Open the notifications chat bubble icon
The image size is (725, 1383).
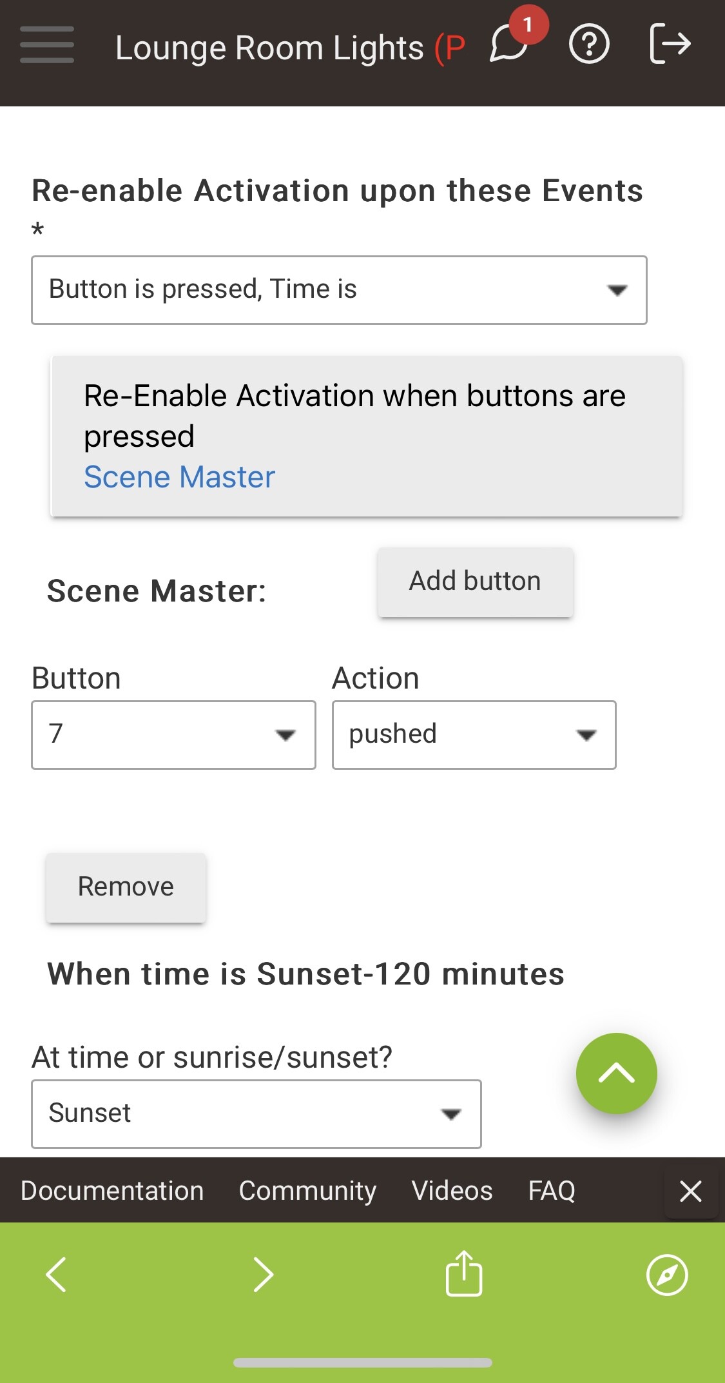[509, 44]
